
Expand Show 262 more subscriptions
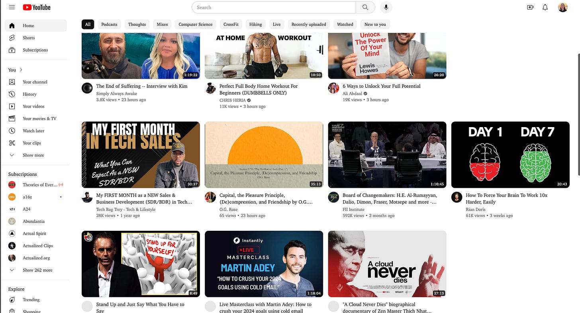[35, 270]
